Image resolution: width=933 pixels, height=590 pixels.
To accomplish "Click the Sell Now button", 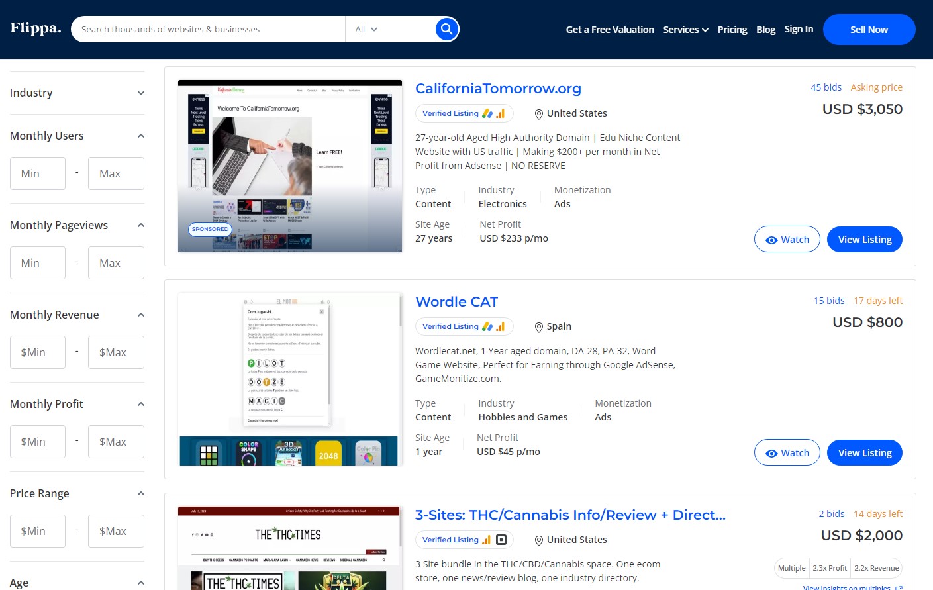I will point(869,30).
